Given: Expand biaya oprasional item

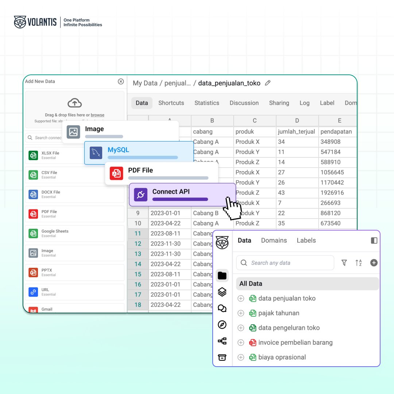Looking at the screenshot, I should (x=241, y=357).
